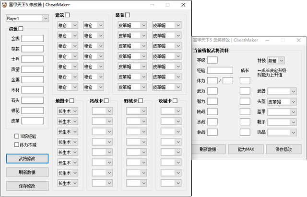
Task: Focus the 经验 input field
Action: (x=220, y=70)
